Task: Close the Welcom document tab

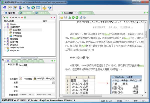Action: point(91,13)
